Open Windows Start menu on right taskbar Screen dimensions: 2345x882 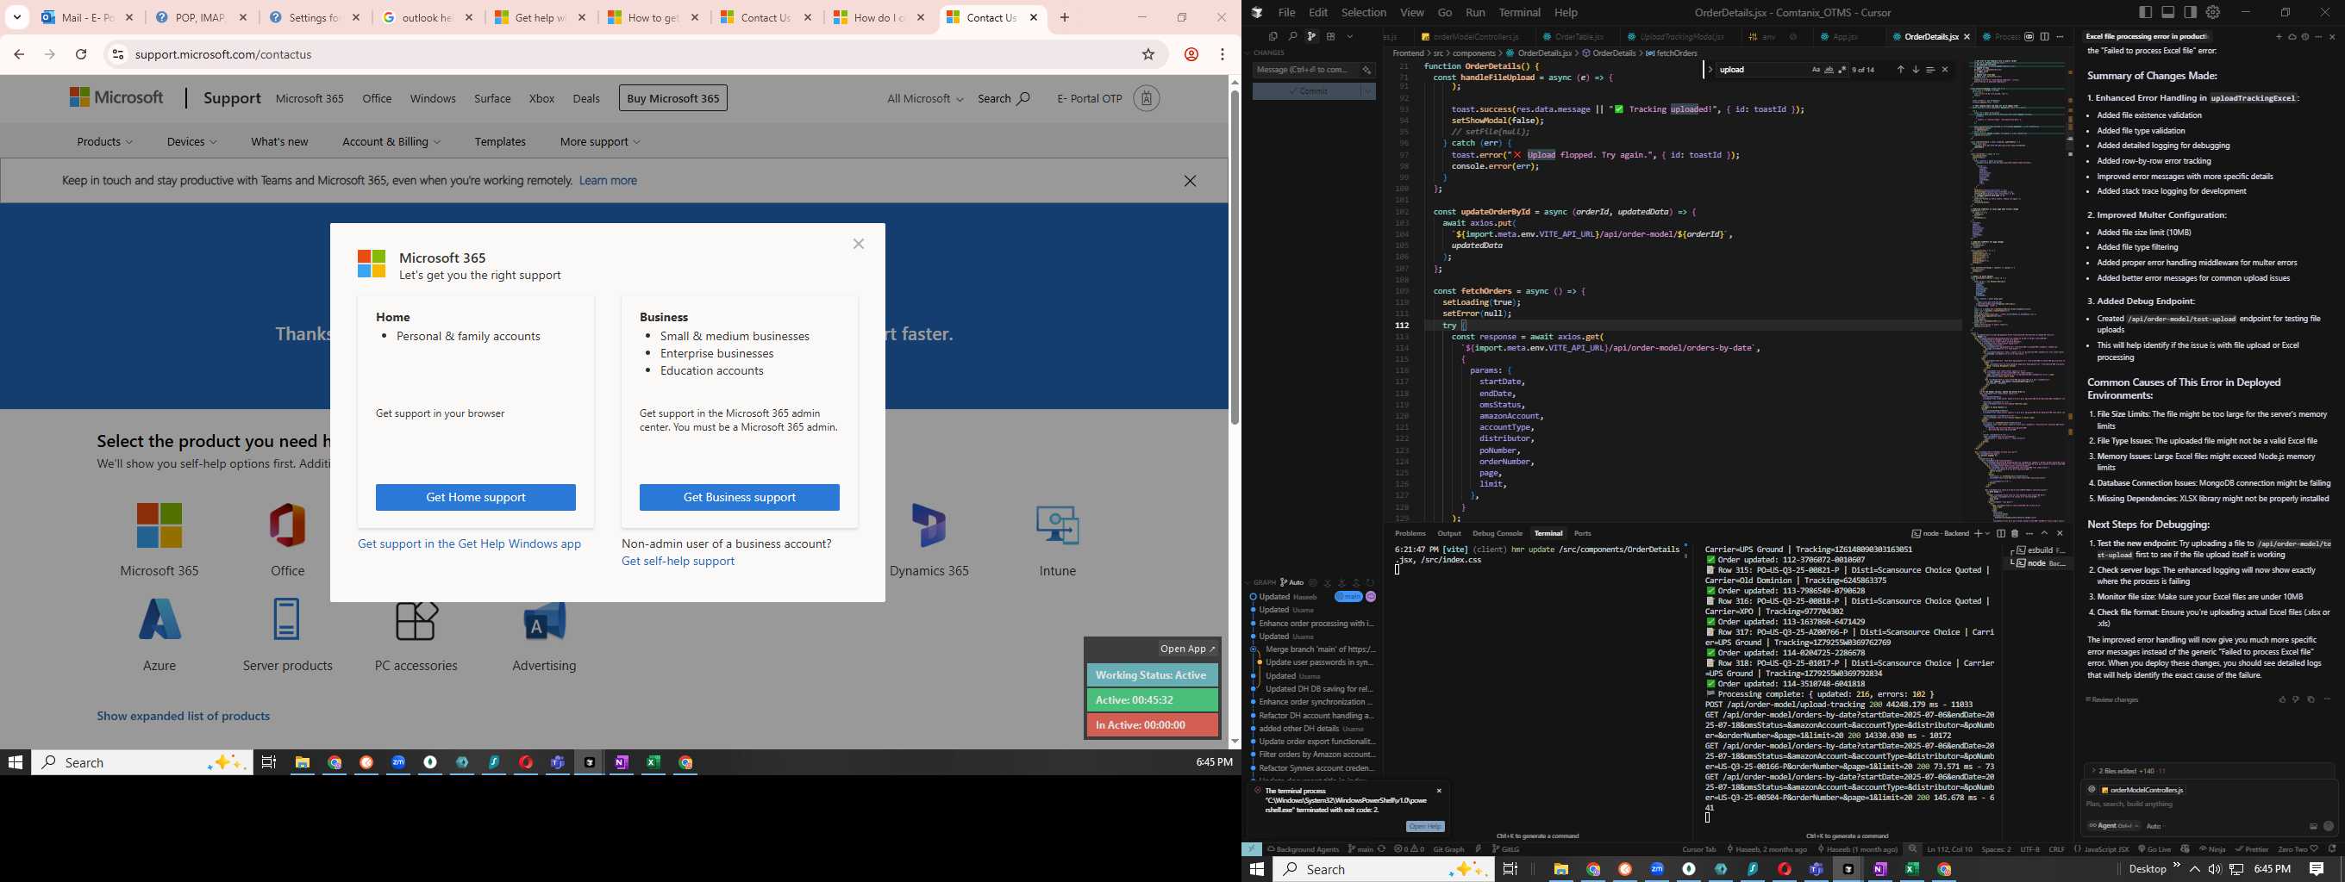(1257, 869)
